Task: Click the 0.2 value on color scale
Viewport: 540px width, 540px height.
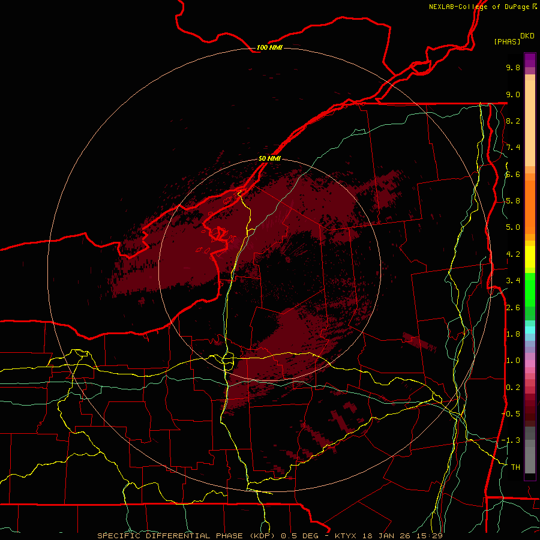Action: [x=513, y=388]
